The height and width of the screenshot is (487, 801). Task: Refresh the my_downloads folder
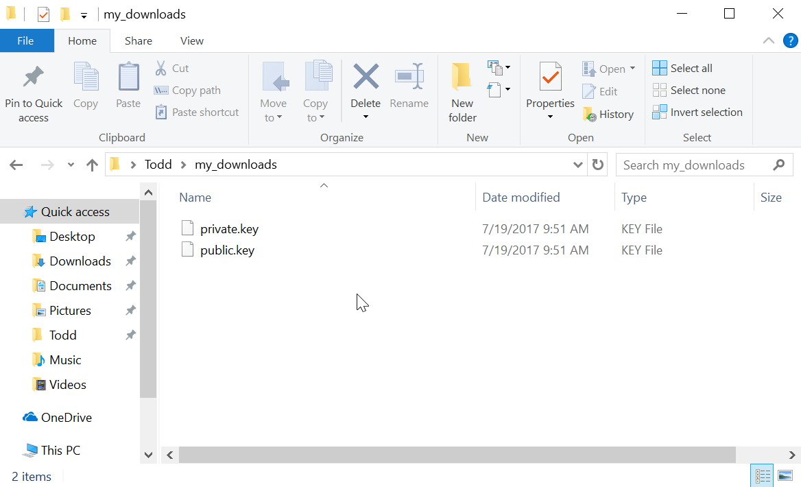tap(598, 165)
